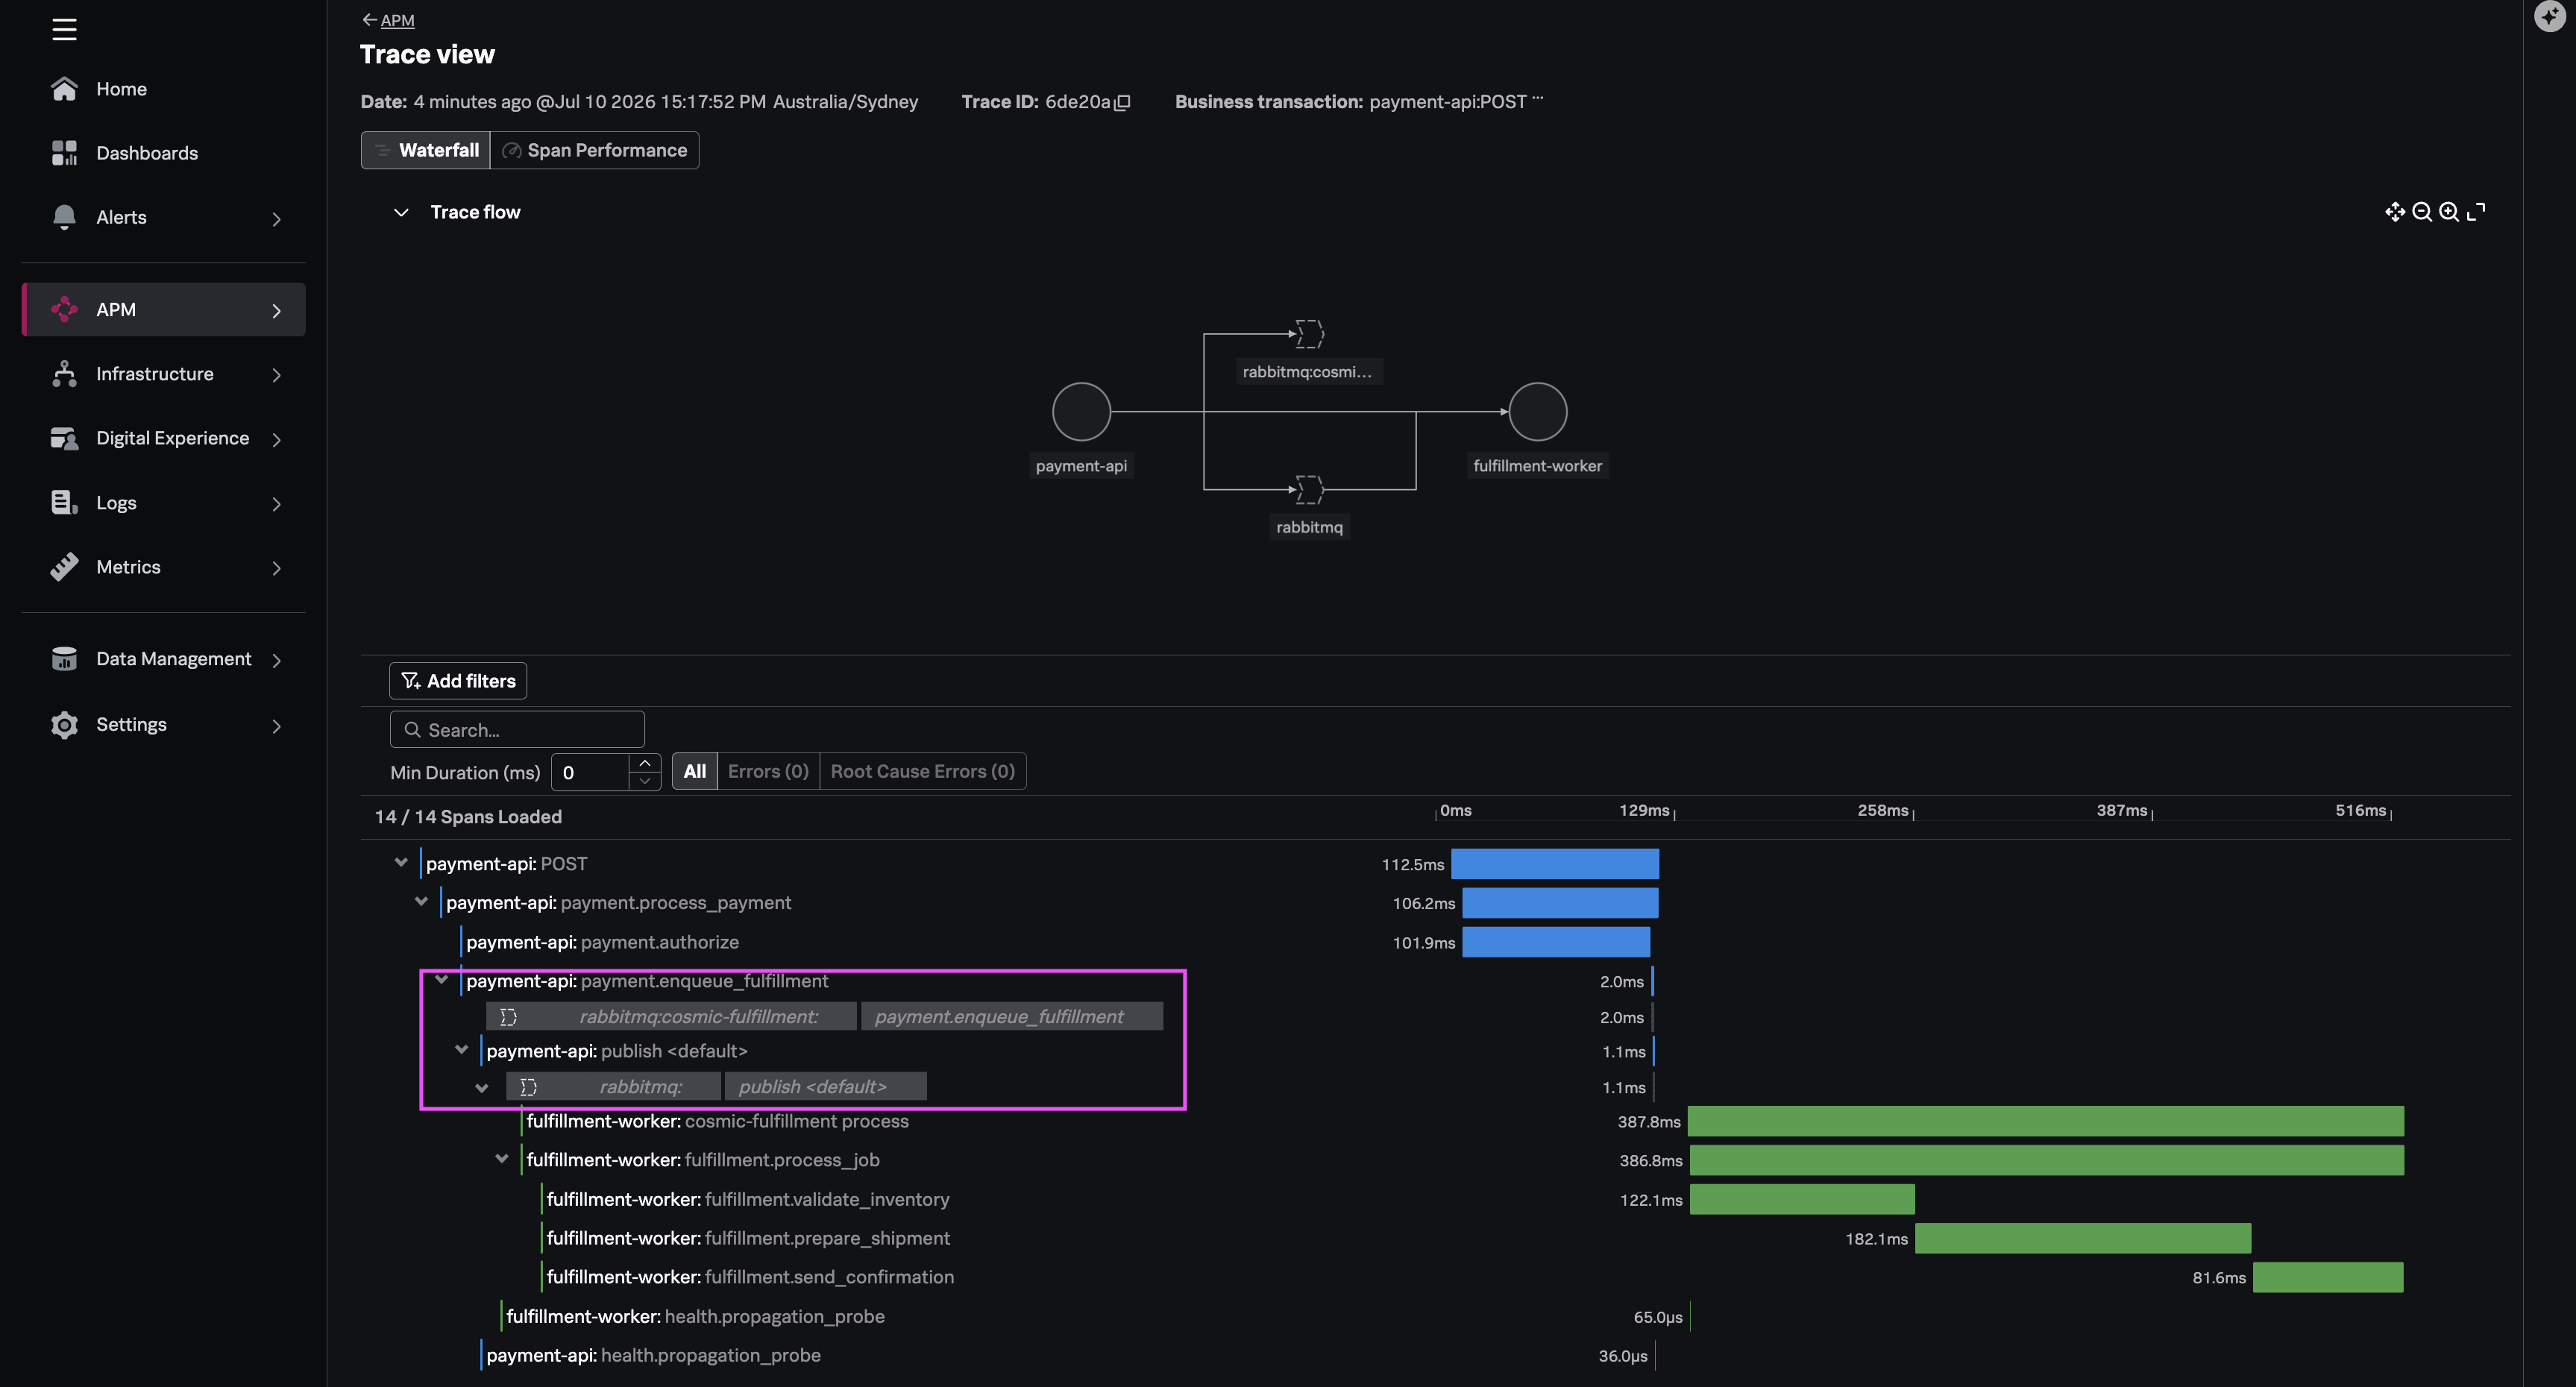The height and width of the screenshot is (1387, 2576).
Task: Select the Errors (0) filter
Action: click(x=768, y=771)
